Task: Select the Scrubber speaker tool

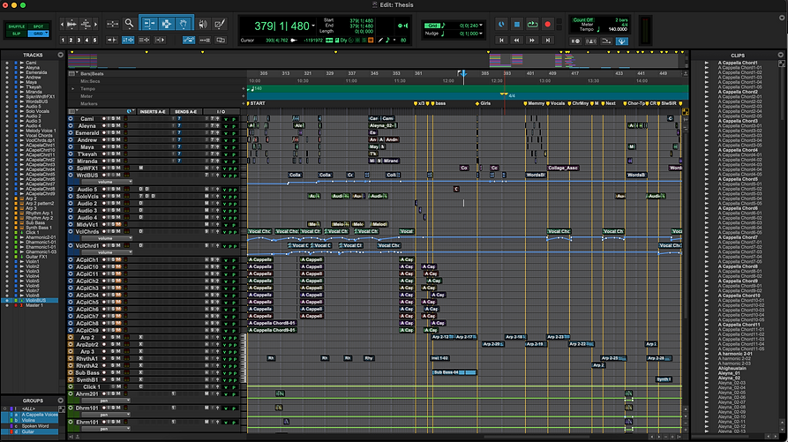Action: (203, 24)
